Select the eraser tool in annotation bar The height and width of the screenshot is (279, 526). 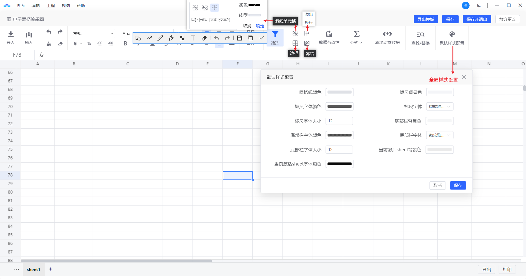(x=204, y=38)
